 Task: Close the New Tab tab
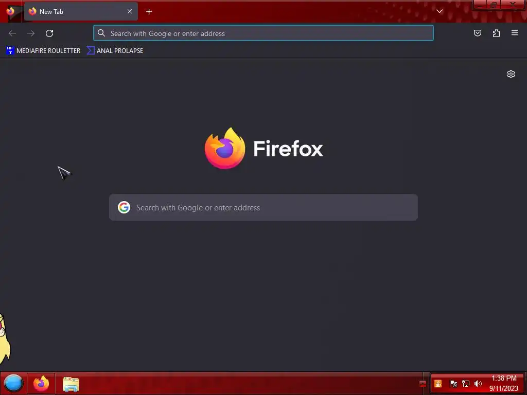tap(130, 11)
